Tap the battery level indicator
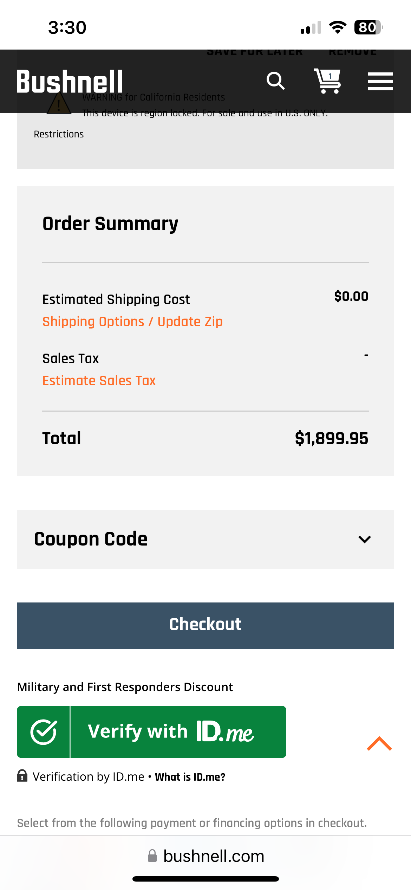Image resolution: width=411 pixels, height=890 pixels. coord(368,27)
